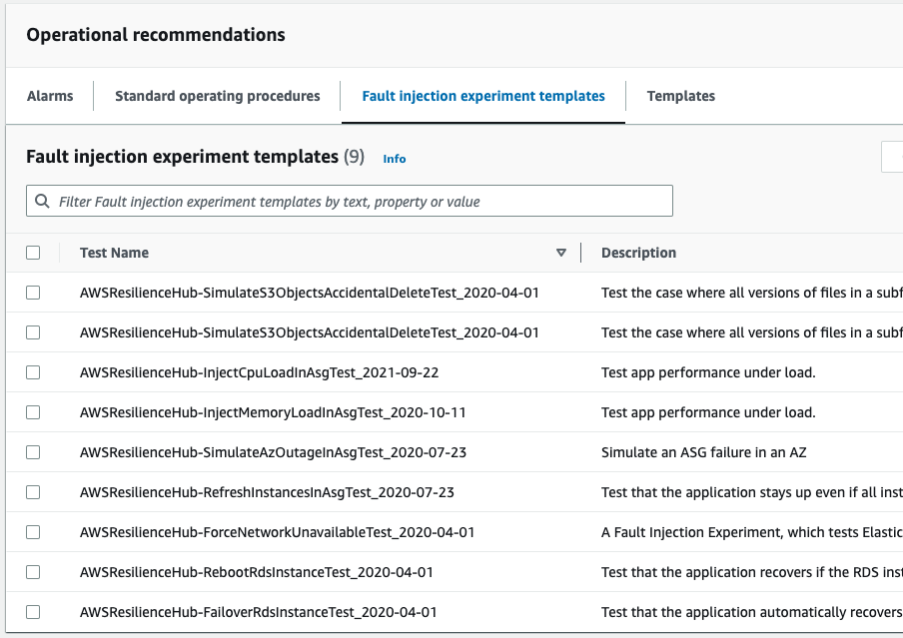Open the Standard operating procedures tab
Image resolution: width=903 pixels, height=638 pixels.
pyautogui.click(x=217, y=96)
